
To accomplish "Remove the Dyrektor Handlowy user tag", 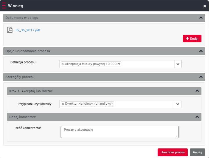I will coord(63,104).
